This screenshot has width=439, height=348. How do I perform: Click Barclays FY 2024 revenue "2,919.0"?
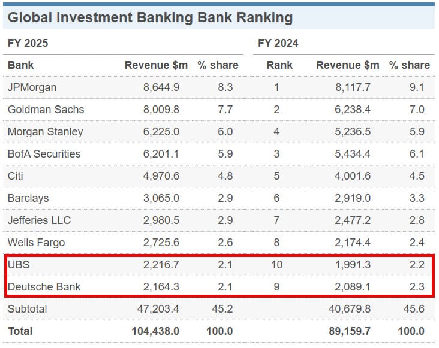coord(353,198)
